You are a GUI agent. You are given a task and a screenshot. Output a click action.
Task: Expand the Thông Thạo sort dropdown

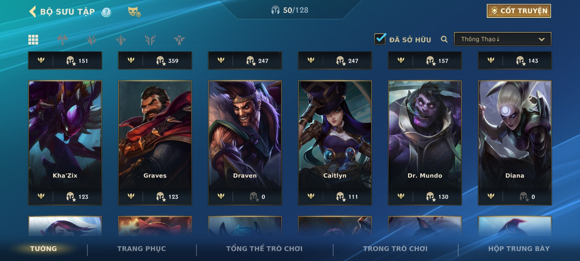(x=502, y=39)
